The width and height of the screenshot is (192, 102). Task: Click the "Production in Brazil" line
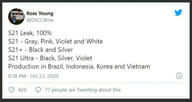pyautogui.click(x=79, y=66)
